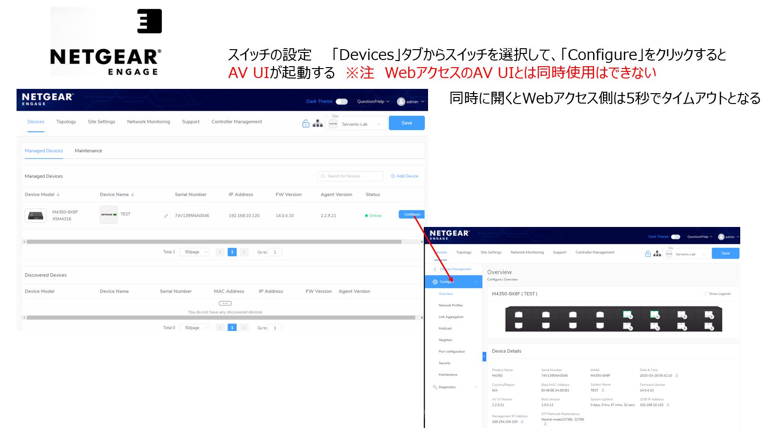The height and width of the screenshot is (435, 779).
Task: Click admin avatar in Managed Devices window
Action: [401, 102]
